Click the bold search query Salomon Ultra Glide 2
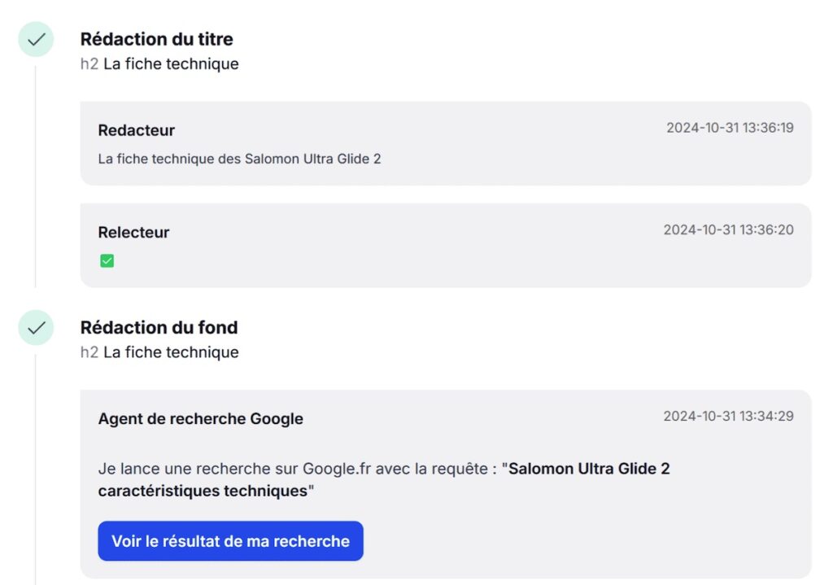Image resolution: width=833 pixels, height=585 pixels. pos(587,468)
